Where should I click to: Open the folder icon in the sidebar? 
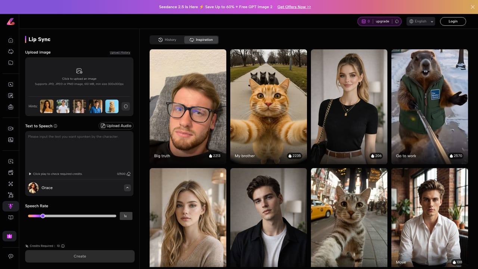[10, 63]
